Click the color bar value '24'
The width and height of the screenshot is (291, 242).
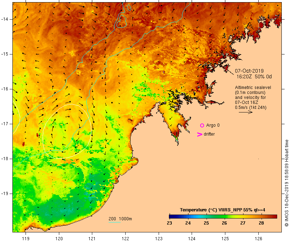(188, 223)
